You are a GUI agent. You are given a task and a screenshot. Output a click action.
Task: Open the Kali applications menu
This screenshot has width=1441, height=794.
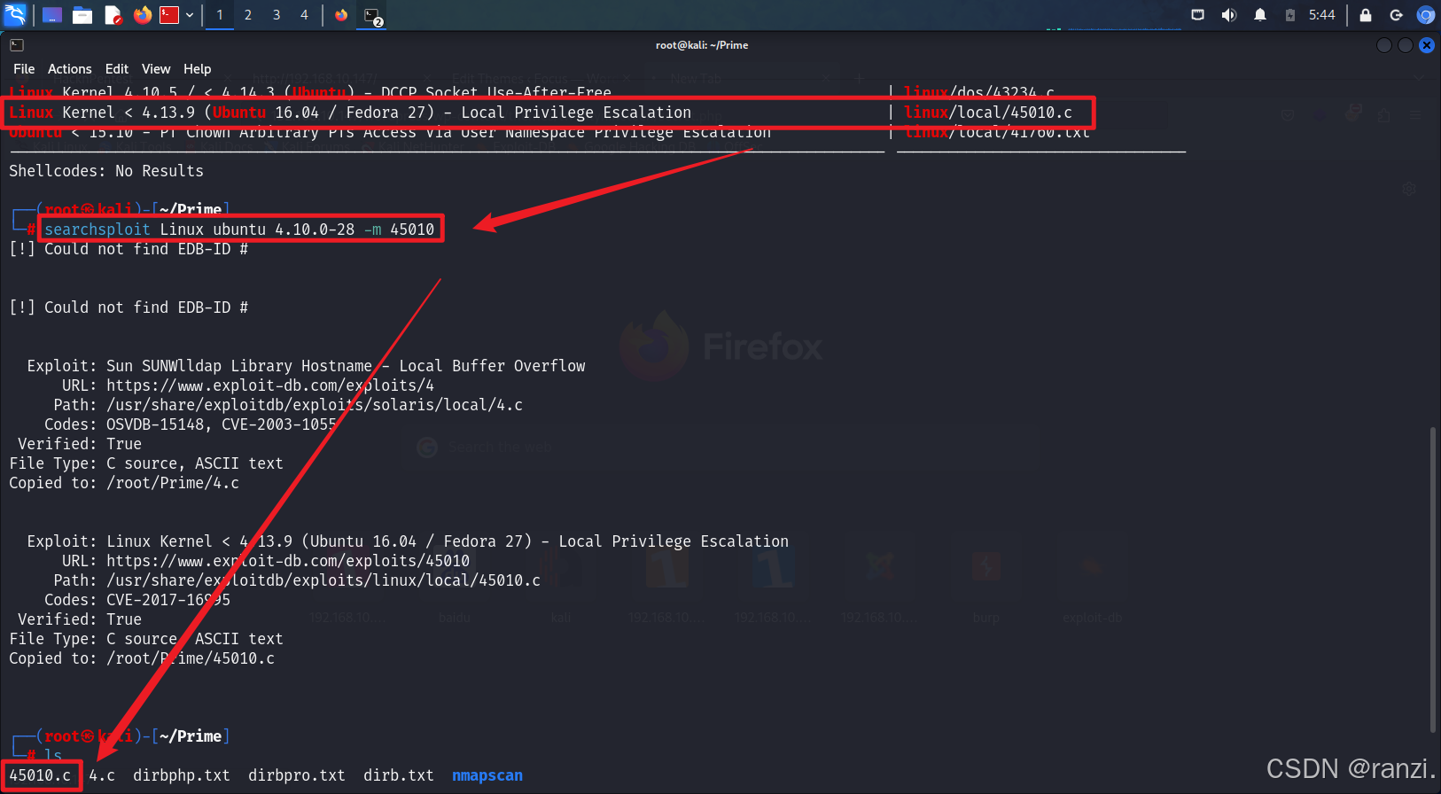coord(15,15)
